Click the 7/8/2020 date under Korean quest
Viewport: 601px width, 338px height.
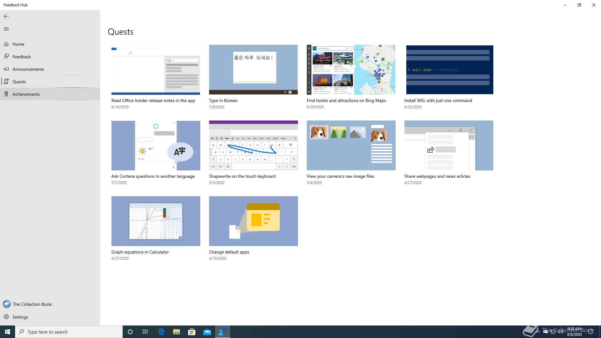click(x=217, y=107)
